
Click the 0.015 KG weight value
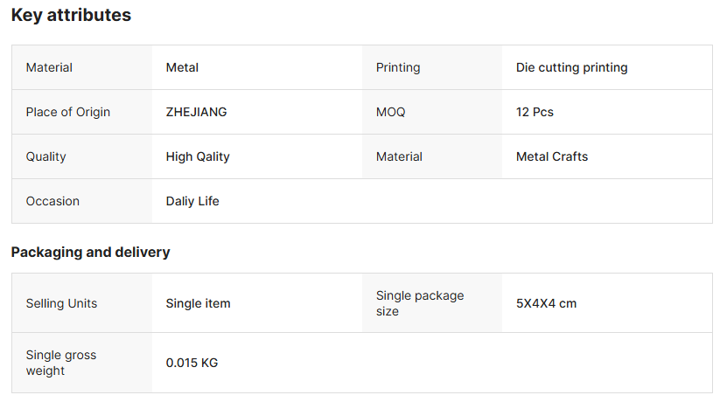coord(192,363)
